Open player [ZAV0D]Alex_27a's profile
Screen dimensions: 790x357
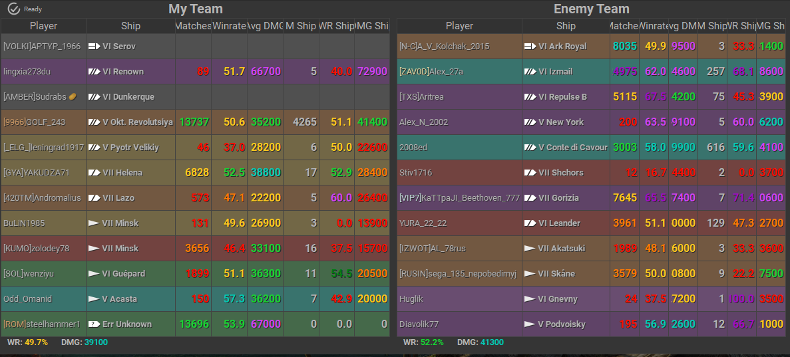pyautogui.click(x=431, y=72)
